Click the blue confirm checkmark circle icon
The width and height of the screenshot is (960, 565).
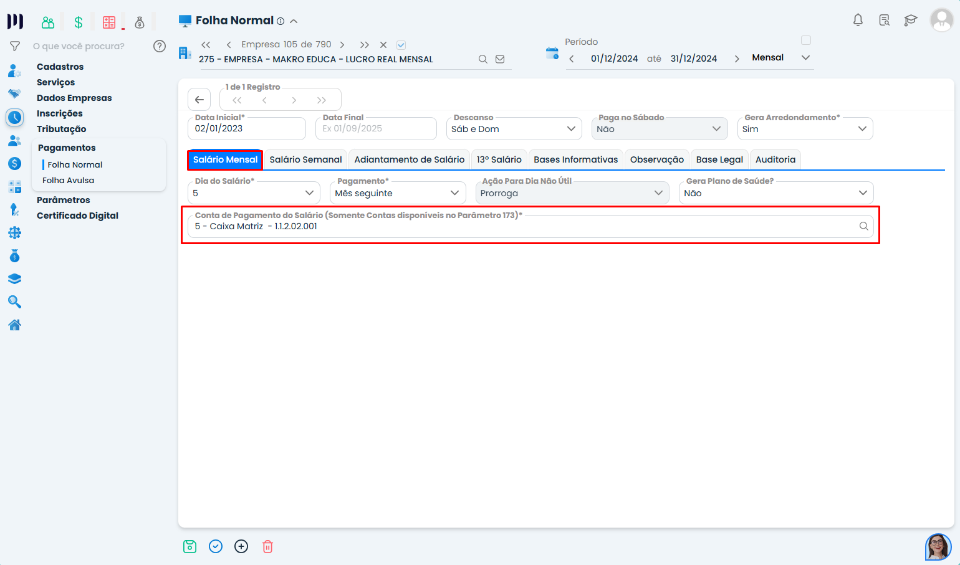tap(216, 546)
